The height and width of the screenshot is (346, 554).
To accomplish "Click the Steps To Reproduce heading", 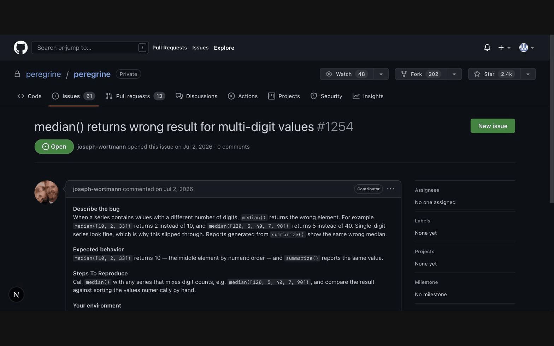I will point(100,273).
